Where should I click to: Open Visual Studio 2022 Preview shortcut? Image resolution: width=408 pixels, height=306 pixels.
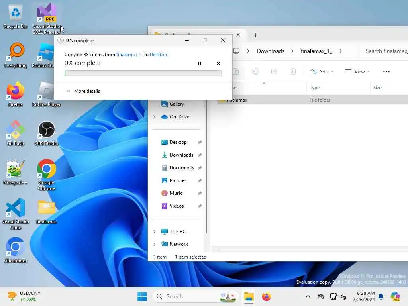click(x=47, y=19)
